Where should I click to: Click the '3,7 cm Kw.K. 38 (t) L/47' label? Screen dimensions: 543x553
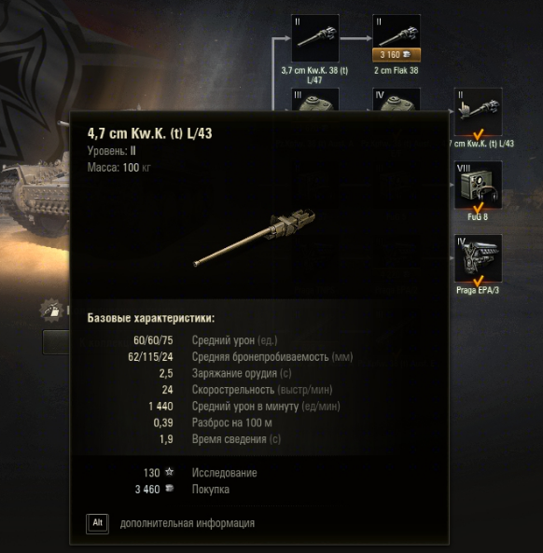314,76
